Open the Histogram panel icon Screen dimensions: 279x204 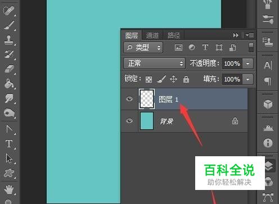point(268,128)
